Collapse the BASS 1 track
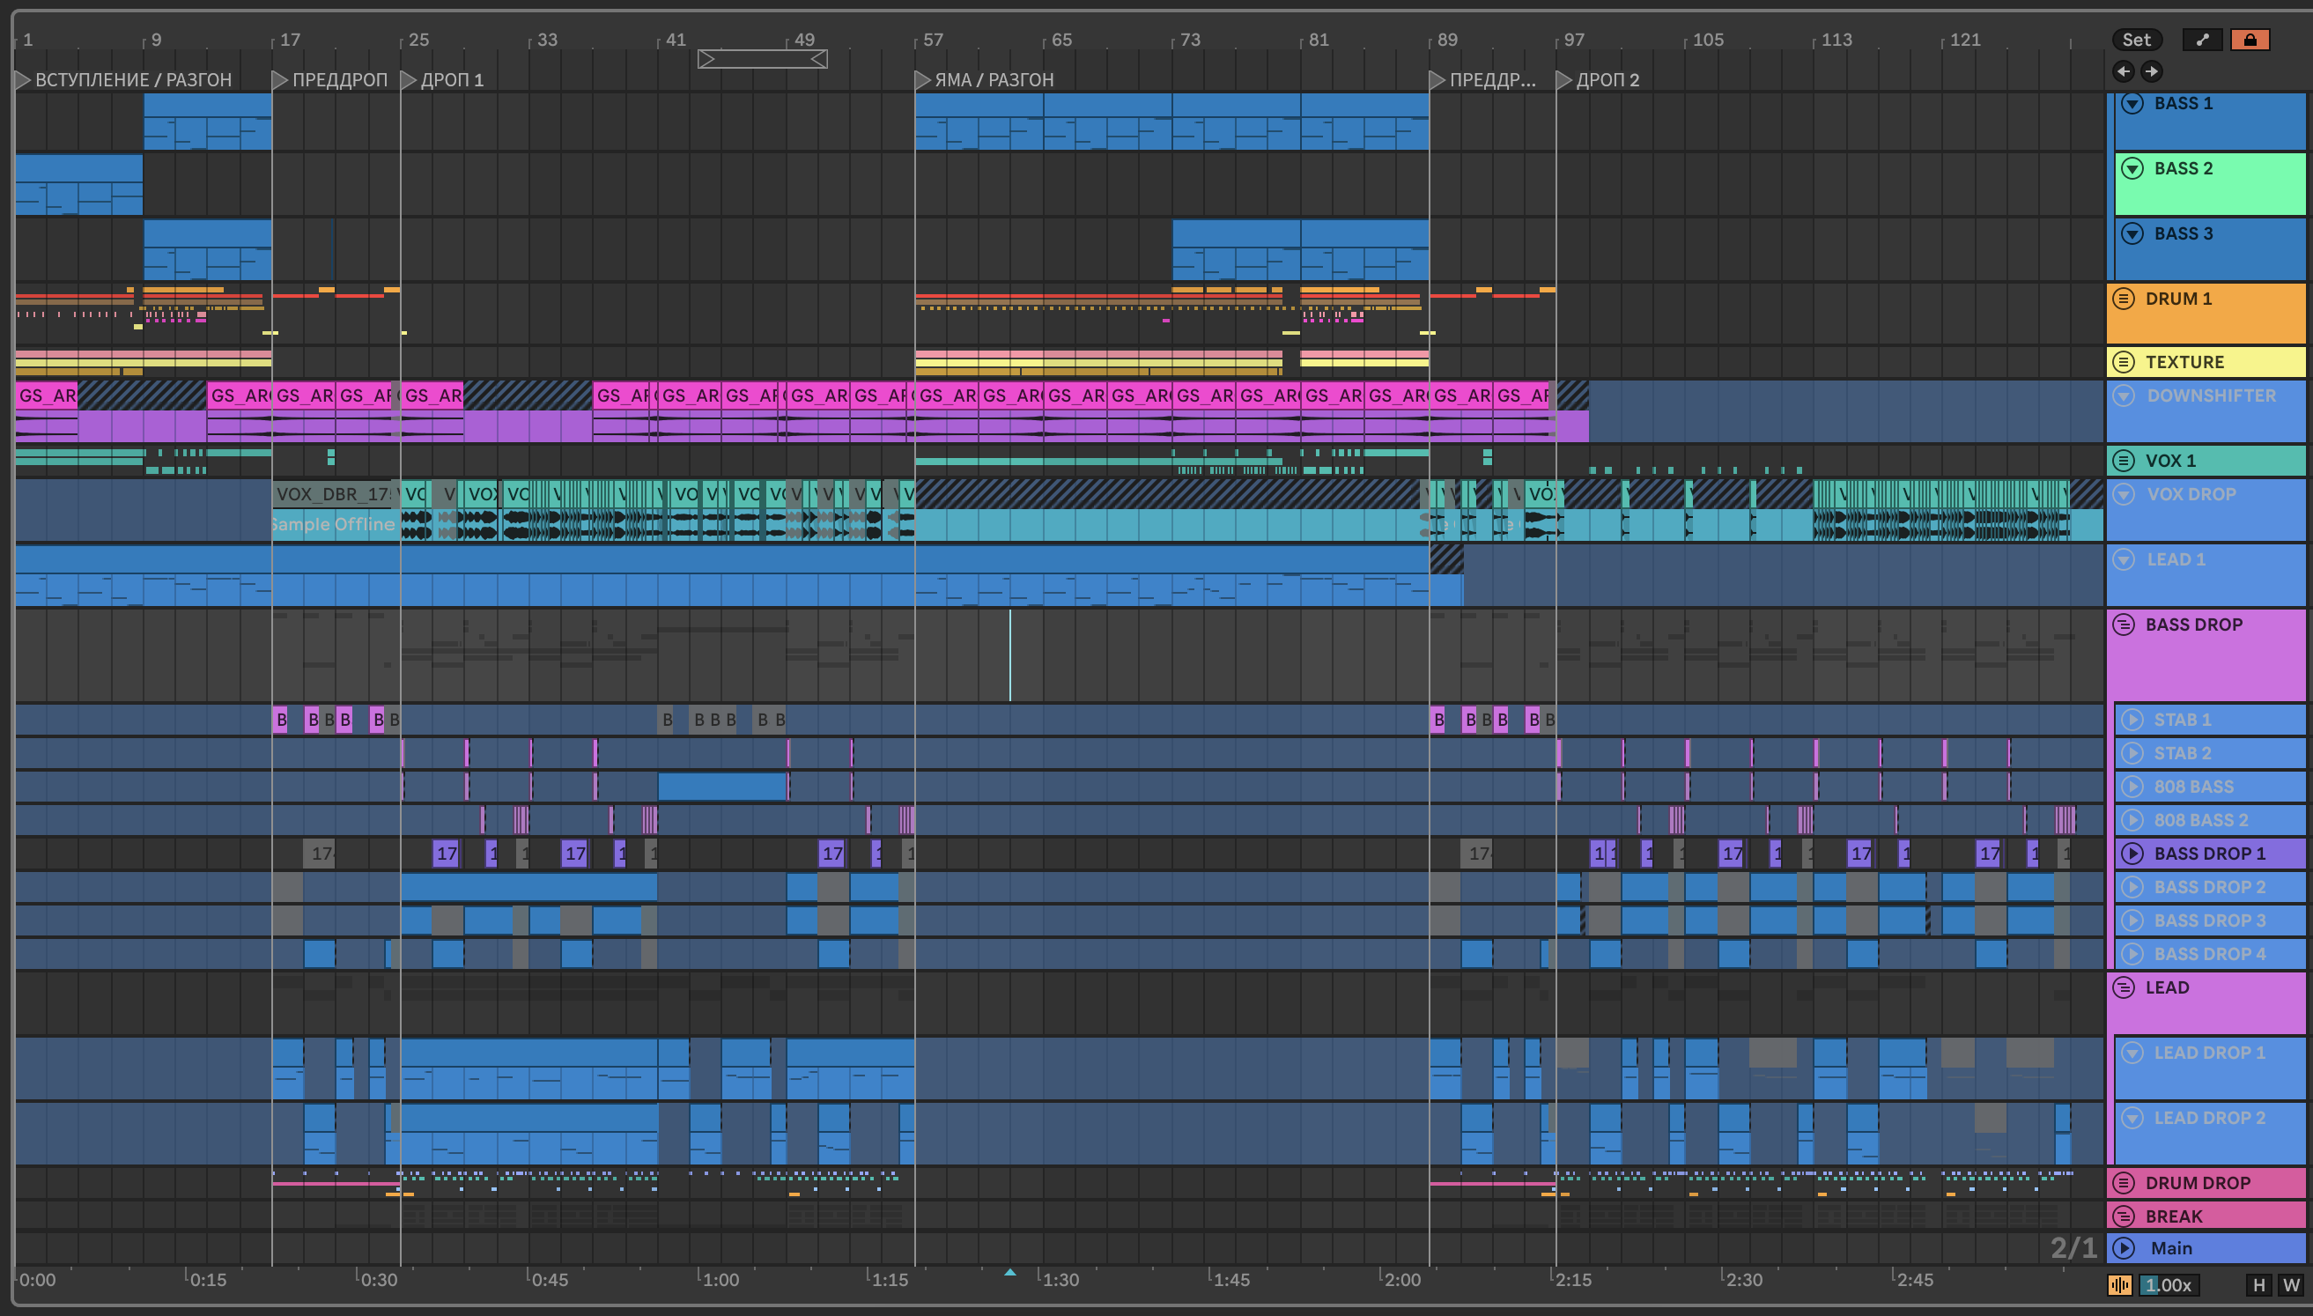 click(2132, 103)
